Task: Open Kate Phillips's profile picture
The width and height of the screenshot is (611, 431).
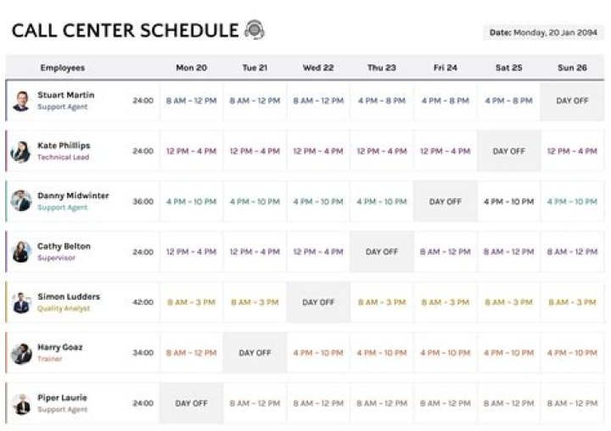Action: pyautogui.click(x=21, y=152)
